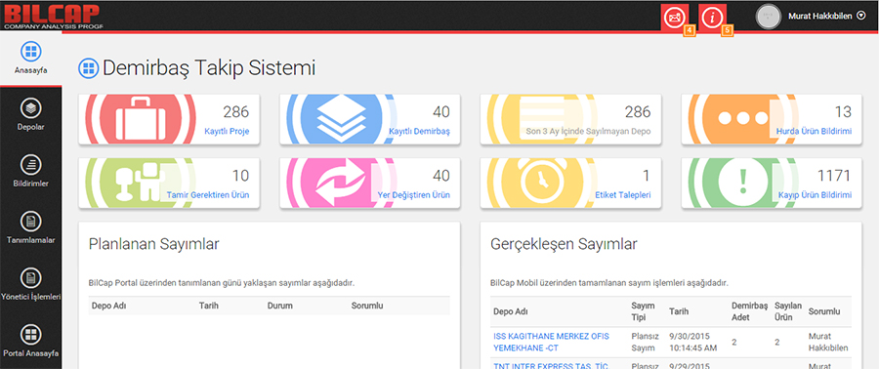Open the Tamir Gerektiren Ürün link

pos(208,195)
